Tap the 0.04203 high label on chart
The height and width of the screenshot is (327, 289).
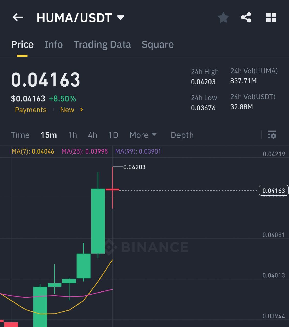(134, 167)
